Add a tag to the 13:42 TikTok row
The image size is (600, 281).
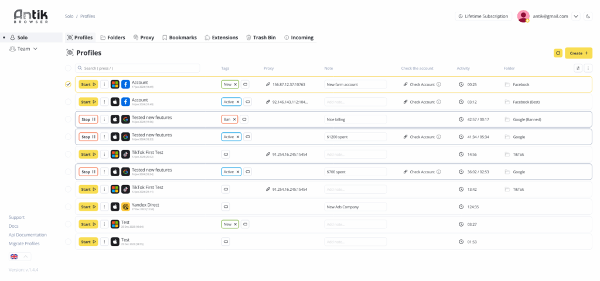(x=226, y=189)
